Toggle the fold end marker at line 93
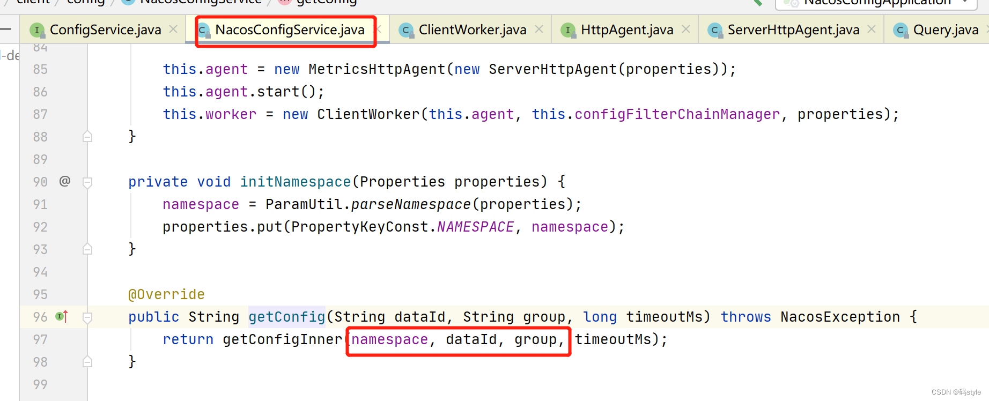This screenshot has height=401, width=989. pyautogui.click(x=87, y=249)
